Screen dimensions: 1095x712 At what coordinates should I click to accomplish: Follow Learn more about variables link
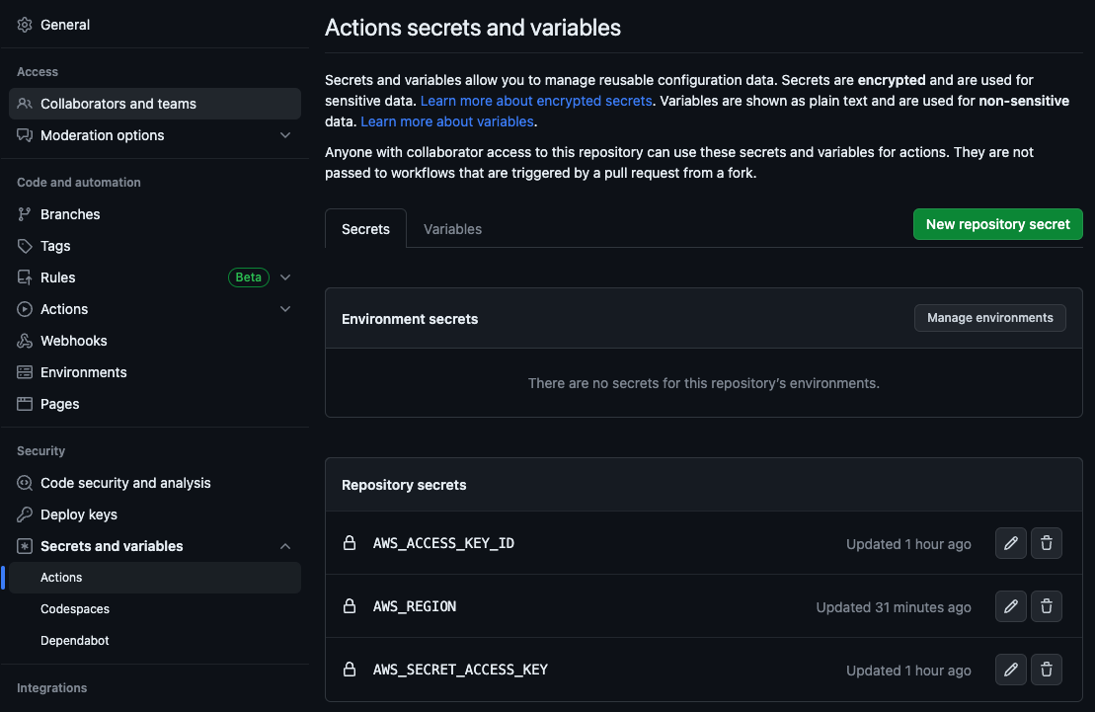447,121
